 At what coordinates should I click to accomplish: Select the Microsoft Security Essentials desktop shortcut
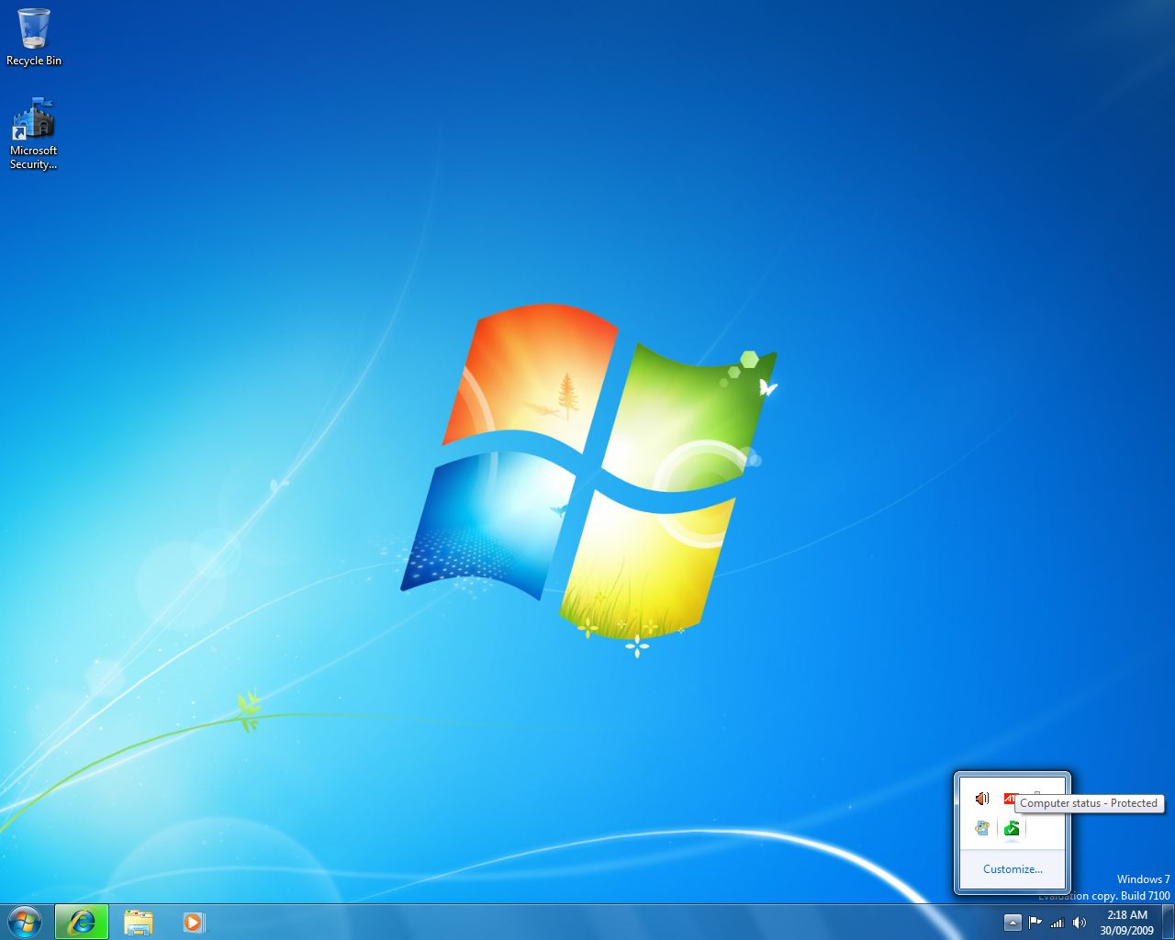click(33, 134)
